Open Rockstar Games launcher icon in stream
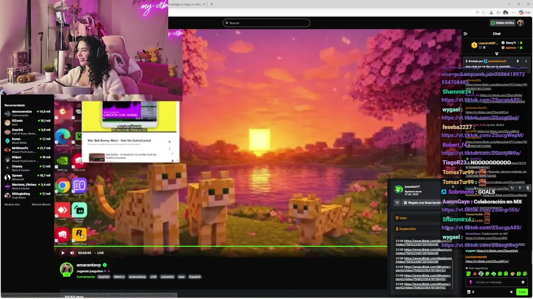Image resolution: width=533 pixels, height=299 pixels. point(79,235)
